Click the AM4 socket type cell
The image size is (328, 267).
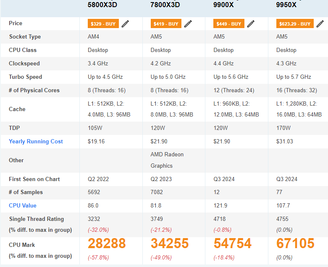coord(93,36)
